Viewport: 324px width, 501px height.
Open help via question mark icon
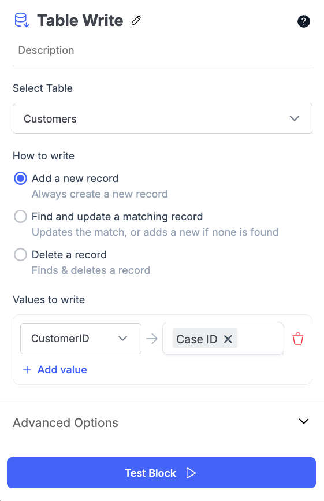point(304,21)
